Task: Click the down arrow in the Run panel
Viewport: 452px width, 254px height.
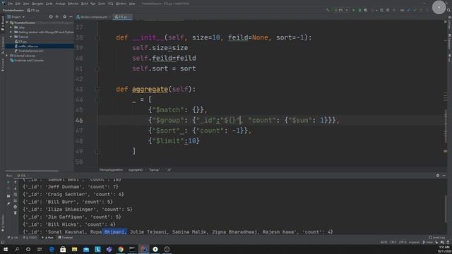Action: (x=16, y=188)
